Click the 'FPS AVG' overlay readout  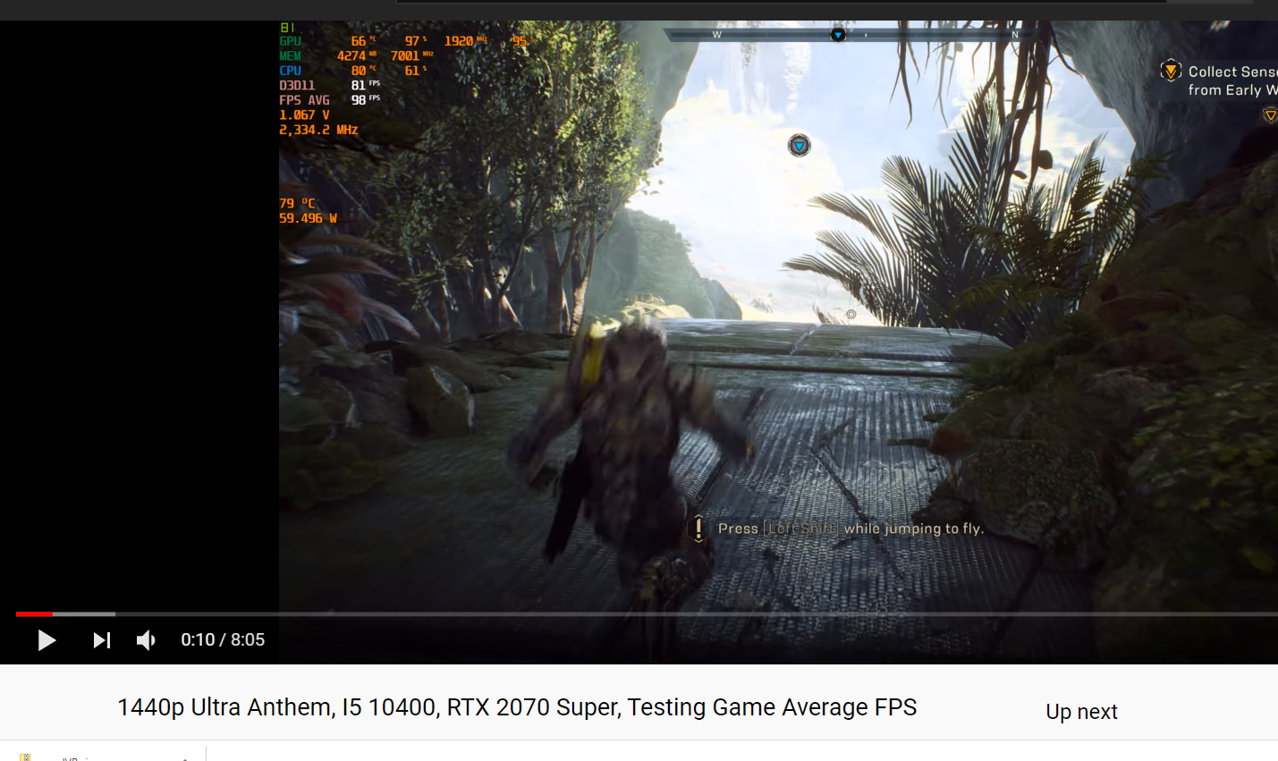click(x=329, y=100)
